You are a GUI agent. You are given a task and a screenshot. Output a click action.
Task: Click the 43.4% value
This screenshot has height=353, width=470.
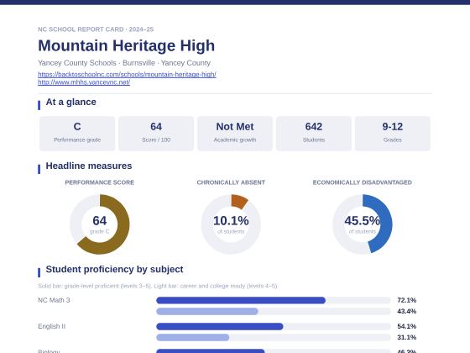pos(407,311)
